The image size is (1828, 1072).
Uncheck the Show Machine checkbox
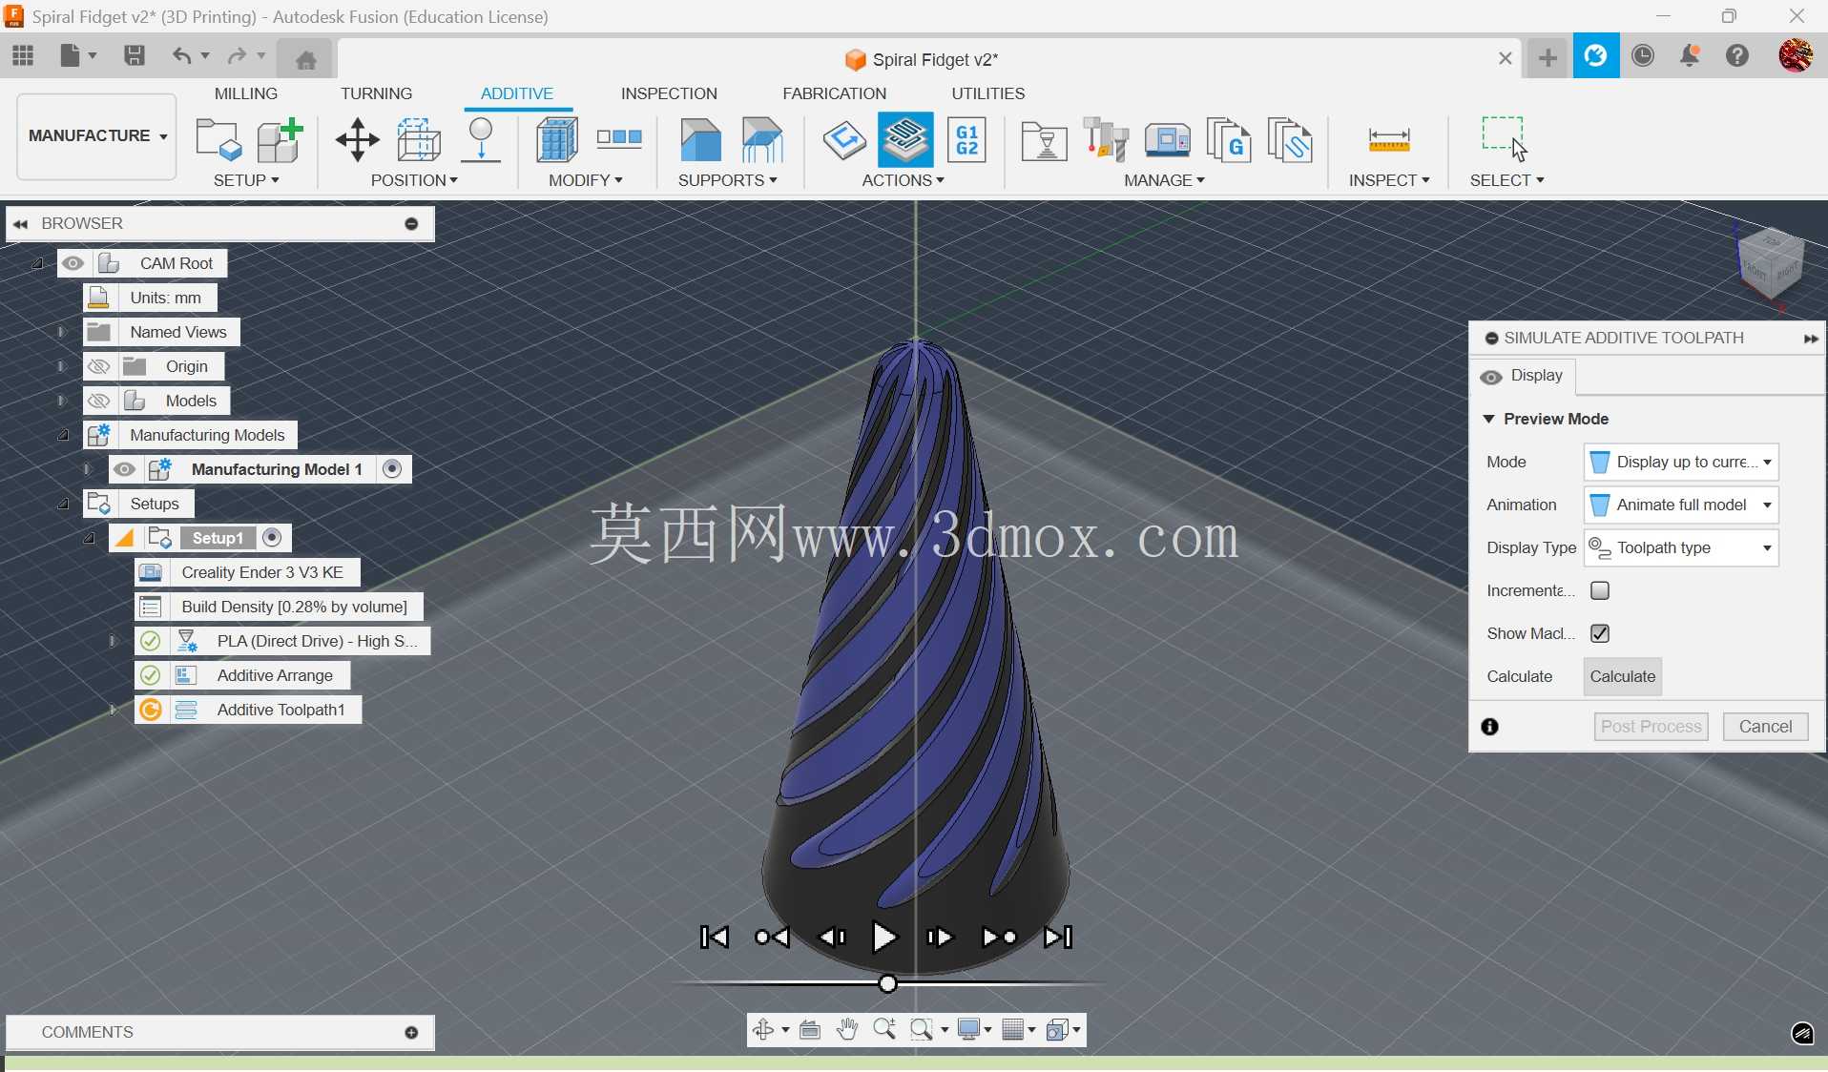coord(1600,633)
